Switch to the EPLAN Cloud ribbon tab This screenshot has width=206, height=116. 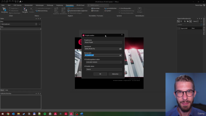80,5
